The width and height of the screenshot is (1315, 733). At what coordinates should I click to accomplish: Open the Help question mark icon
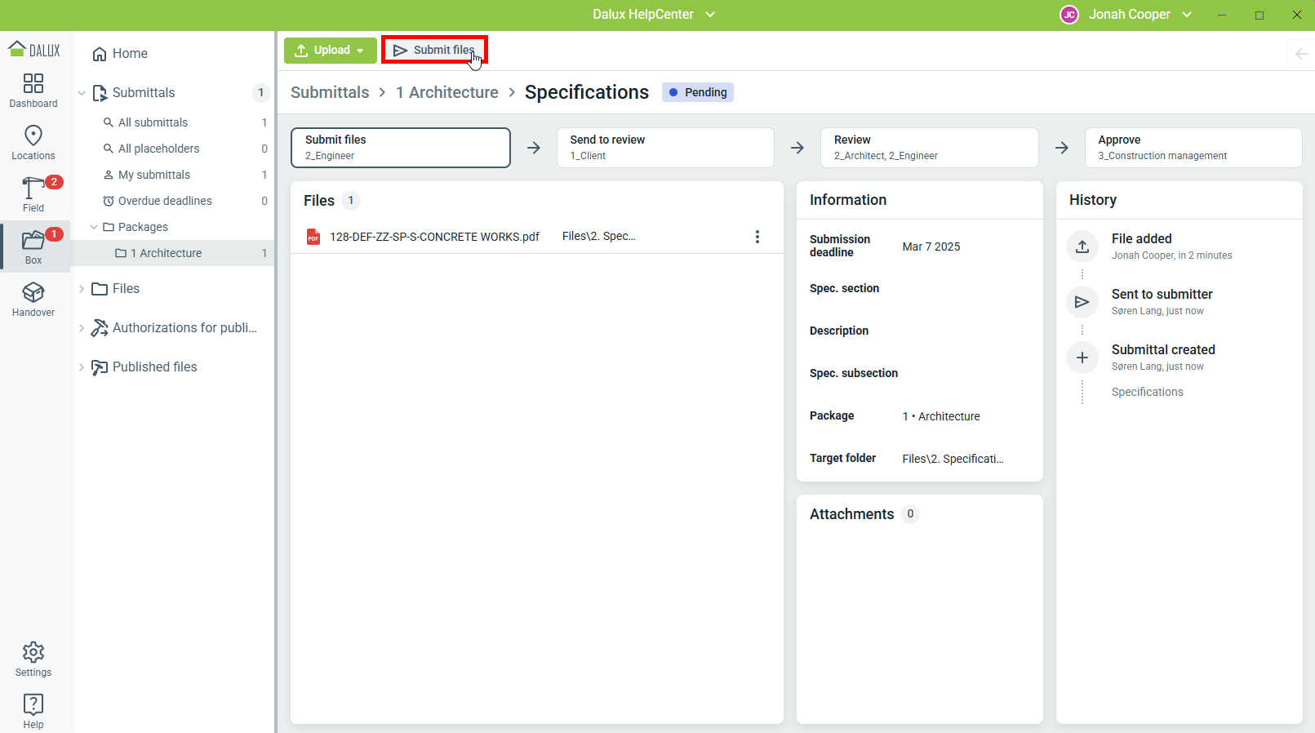coord(33,711)
